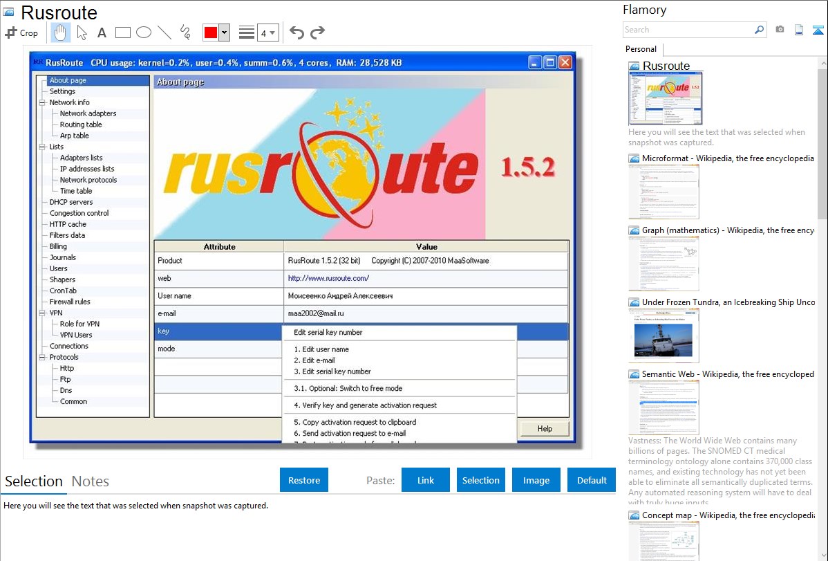Click the Flamory icon beside Rusroute title
The height and width of the screenshot is (561, 828).
click(8, 12)
